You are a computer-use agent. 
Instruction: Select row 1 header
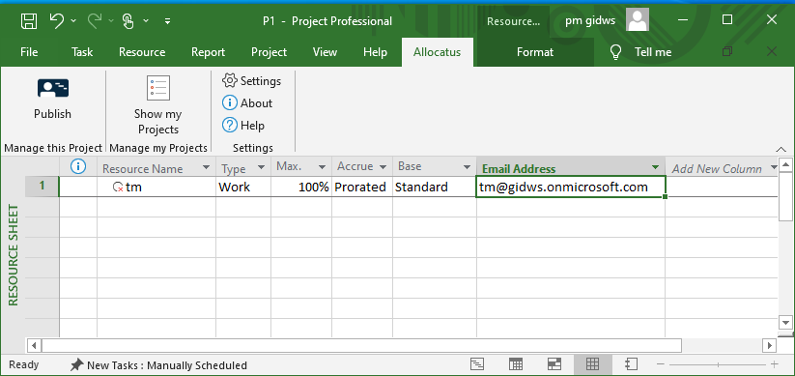(43, 187)
